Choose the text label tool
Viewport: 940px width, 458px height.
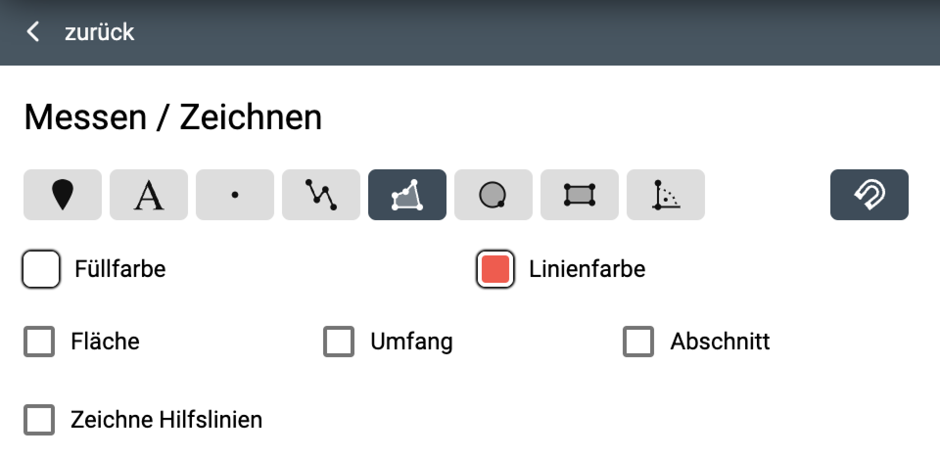click(149, 195)
